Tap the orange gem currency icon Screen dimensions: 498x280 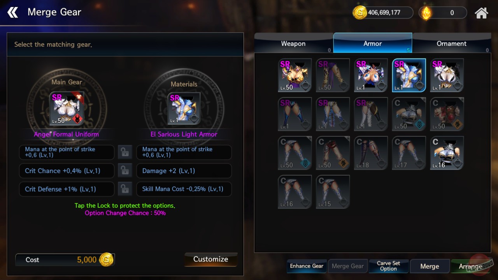(x=426, y=13)
